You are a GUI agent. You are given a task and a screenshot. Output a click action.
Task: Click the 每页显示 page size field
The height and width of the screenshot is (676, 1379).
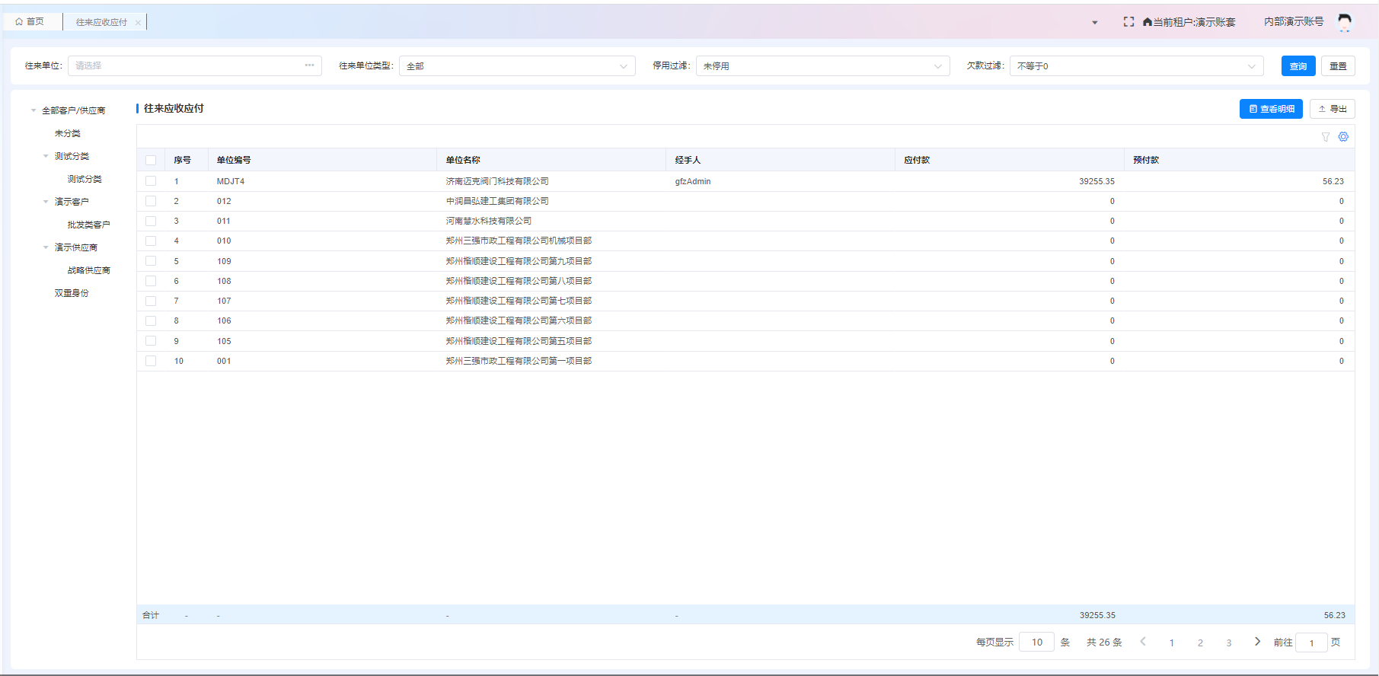coord(1036,643)
